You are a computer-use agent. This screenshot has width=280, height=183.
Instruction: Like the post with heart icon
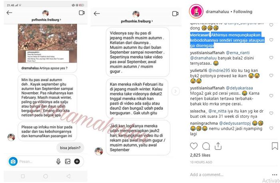pyautogui.click(x=194, y=146)
